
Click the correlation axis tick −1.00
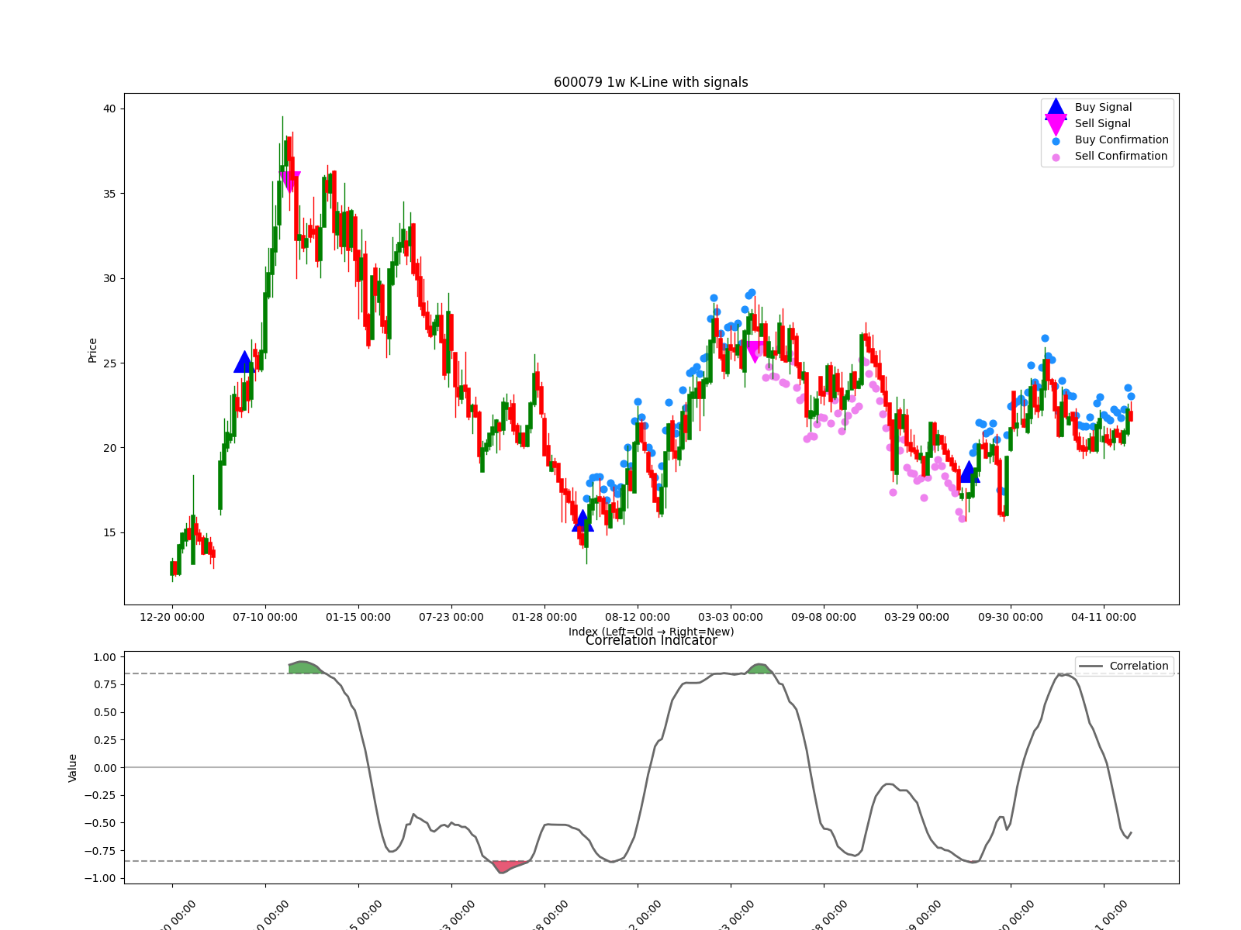pos(101,878)
